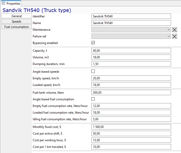Select the General section button
The height and width of the screenshot is (153, 181).
(x=17, y=16)
